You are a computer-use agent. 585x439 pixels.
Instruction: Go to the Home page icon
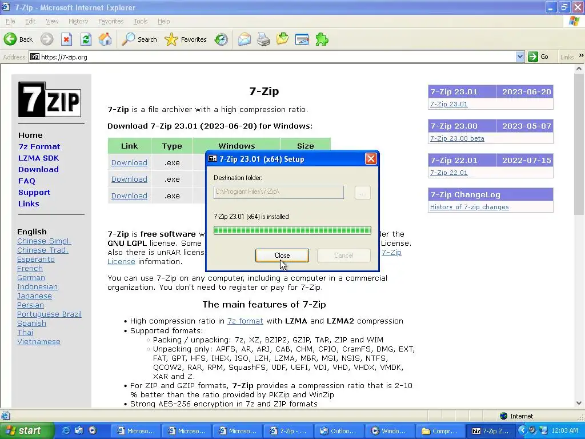(x=105, y=39)
